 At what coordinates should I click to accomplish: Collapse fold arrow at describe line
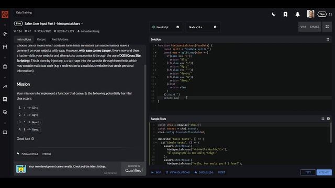click(x=156, y=139)
